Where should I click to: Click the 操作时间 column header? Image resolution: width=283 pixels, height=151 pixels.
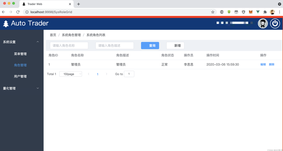(x=213, y=55)
